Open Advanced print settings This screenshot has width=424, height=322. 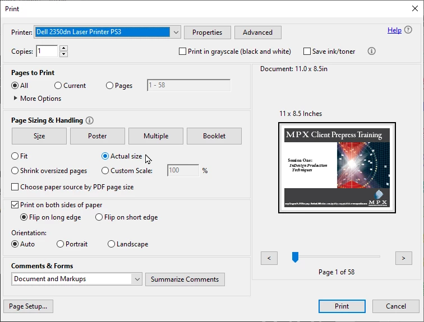[257, 32]
